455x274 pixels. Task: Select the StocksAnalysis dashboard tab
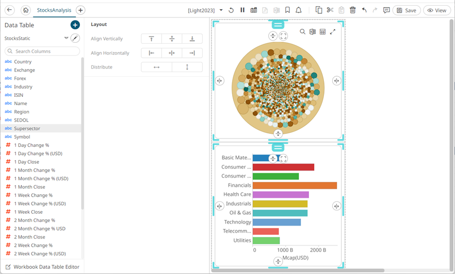(x=54, y=10)
